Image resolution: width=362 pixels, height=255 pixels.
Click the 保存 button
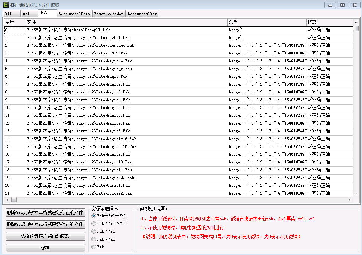tap(45, 248)
